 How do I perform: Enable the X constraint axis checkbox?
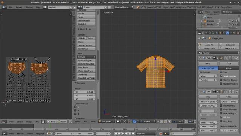pos(75,107)
